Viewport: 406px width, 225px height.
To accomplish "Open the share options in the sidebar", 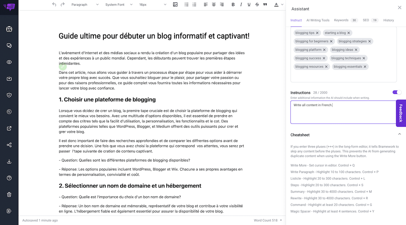I will click(x=9, y=145).
